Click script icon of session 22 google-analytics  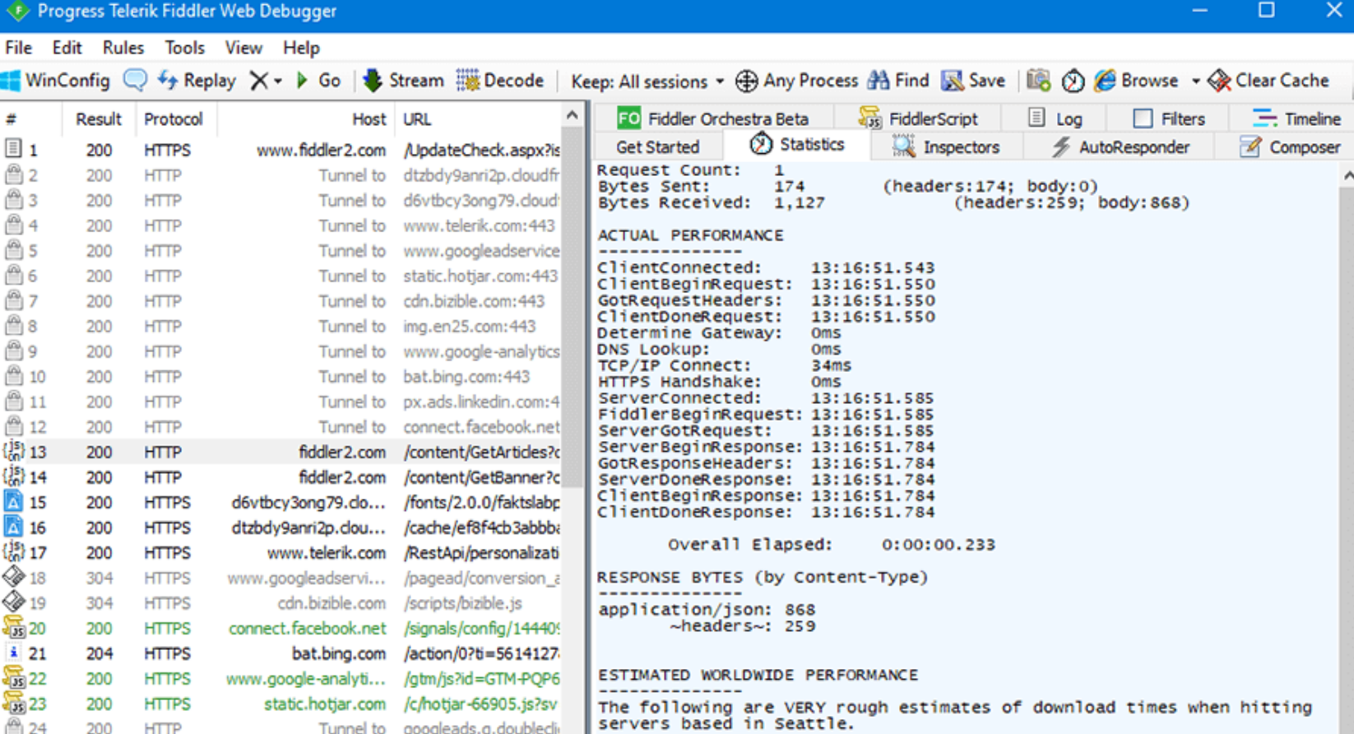coord(14,678)
